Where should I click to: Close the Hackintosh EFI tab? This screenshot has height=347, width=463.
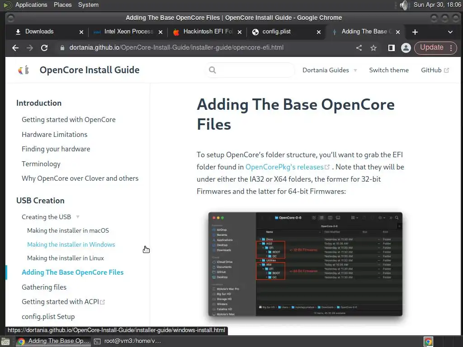[240, 32]
